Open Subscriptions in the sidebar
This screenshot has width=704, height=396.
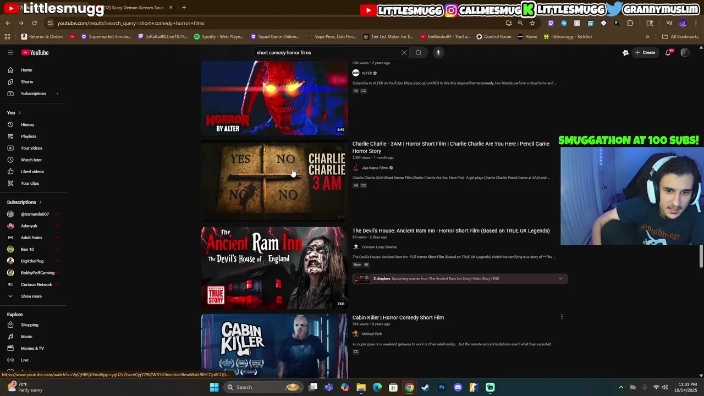click(33, 94)
